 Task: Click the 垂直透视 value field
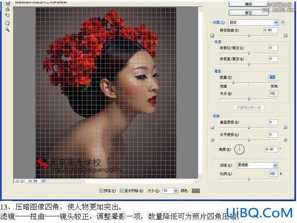pyautogui.click(x=273, y=122)
